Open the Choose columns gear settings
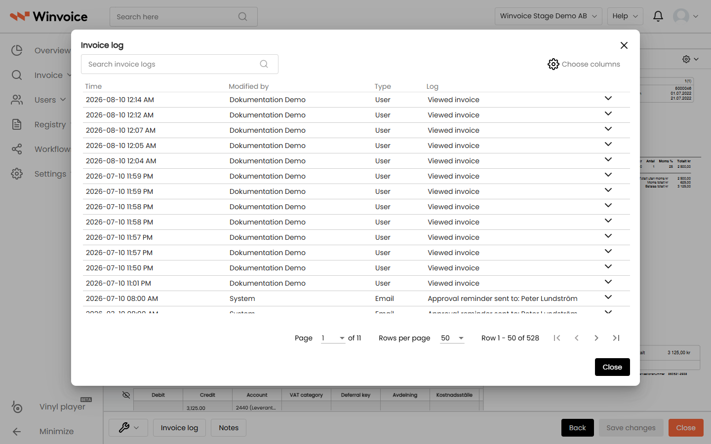This screenshot has width=711, height=444. (x=584, y=64)
